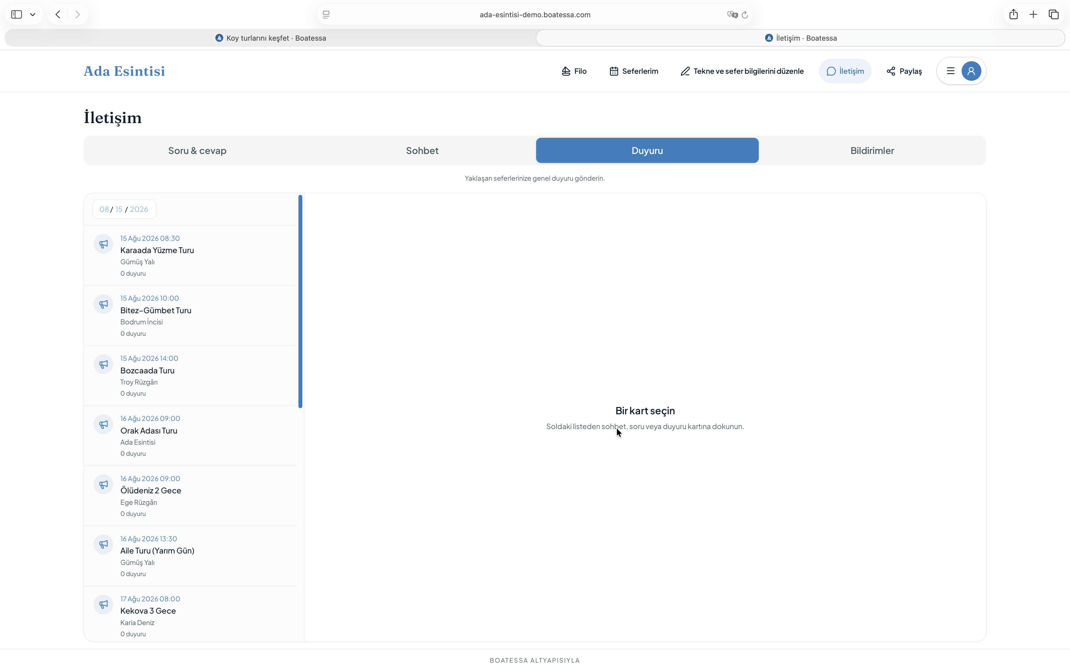Select the Karaada Yüzme Turu card
This screenshot has height=671, width=1070.
pos(190,256)
